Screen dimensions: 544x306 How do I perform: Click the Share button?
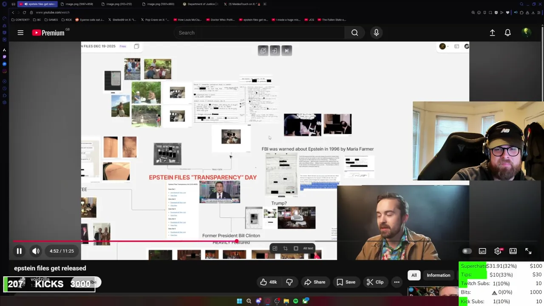tap(314, 282)
